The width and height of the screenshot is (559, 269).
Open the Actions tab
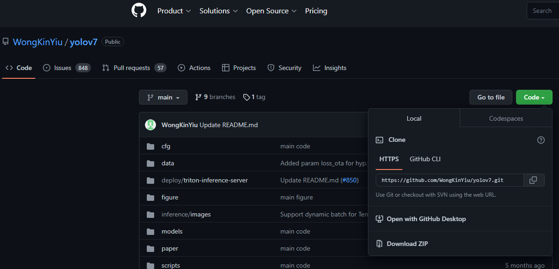coord(194,68)
